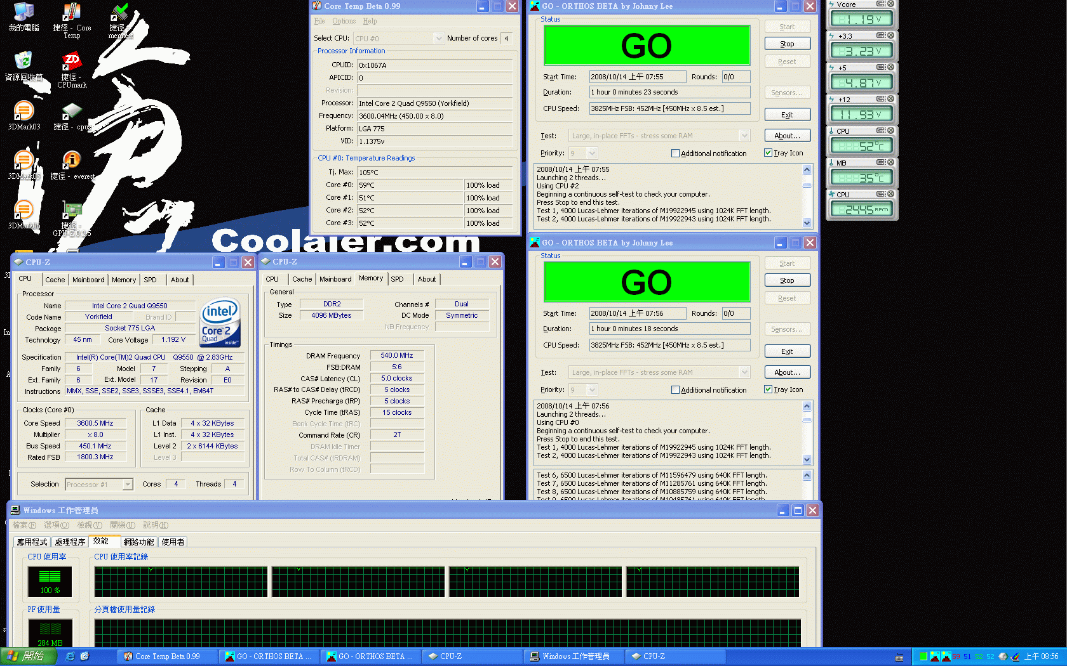Launch the CPUmark desktop shortcut
Screen dimensions: 1067x666
pyautogui.click(x=71, y=62)
